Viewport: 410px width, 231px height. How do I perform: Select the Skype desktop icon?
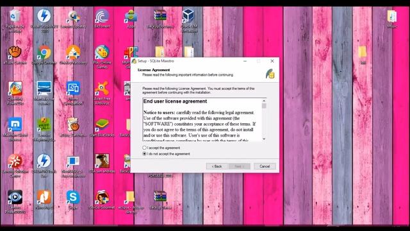(72, 197)
